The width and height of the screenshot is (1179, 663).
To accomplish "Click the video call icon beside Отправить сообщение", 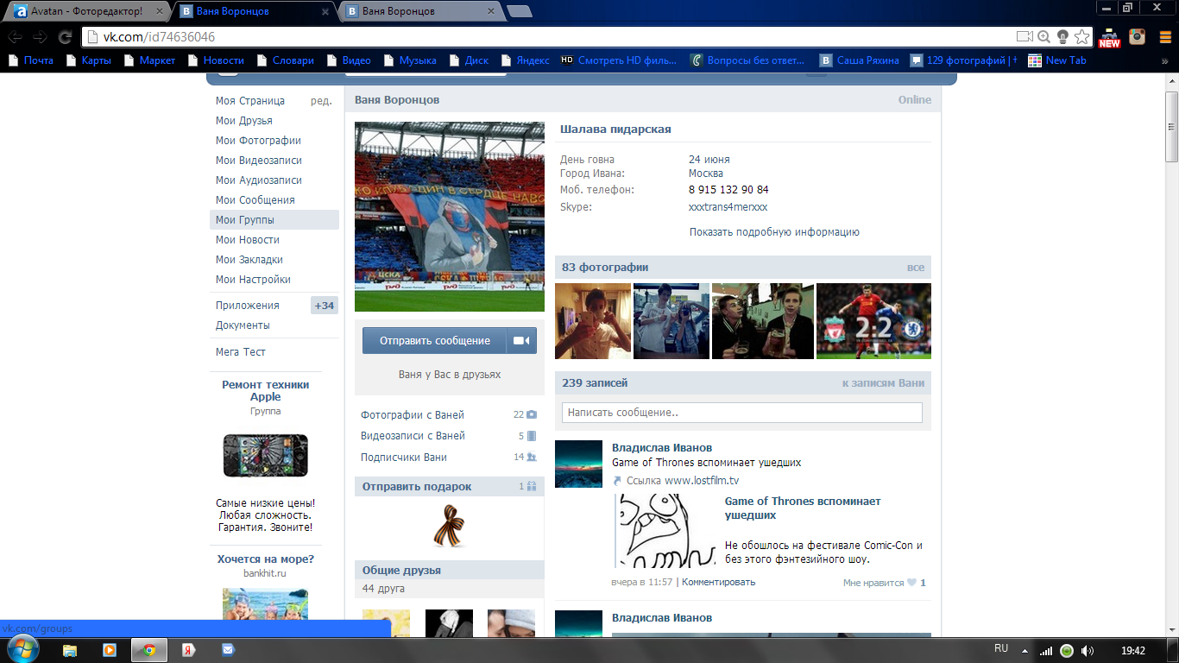I will [x=520, y=341].
